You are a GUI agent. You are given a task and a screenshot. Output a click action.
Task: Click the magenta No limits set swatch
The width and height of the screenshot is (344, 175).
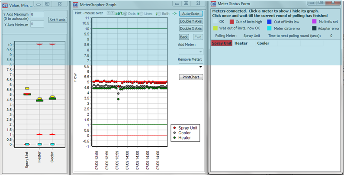[314, 21]
